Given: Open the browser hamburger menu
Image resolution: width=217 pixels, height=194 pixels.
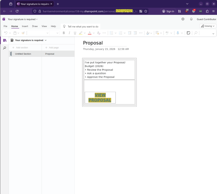Looking at the screenshot, I should tap(213, 11).
